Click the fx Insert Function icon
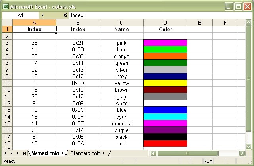The height and width of the screenshot is (166, 254). point(65,15)
